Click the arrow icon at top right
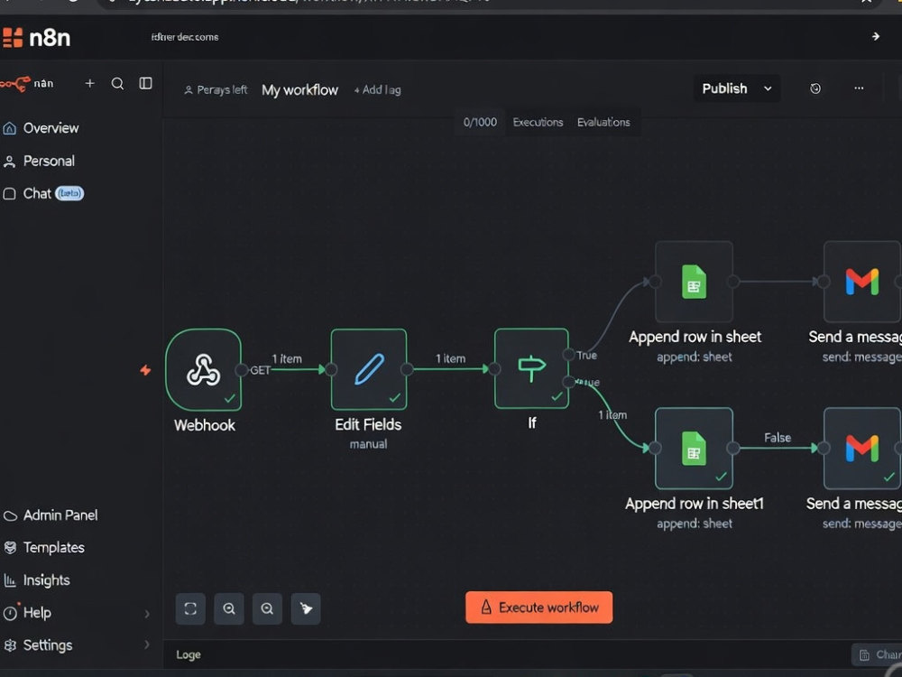 pos(876,36)
